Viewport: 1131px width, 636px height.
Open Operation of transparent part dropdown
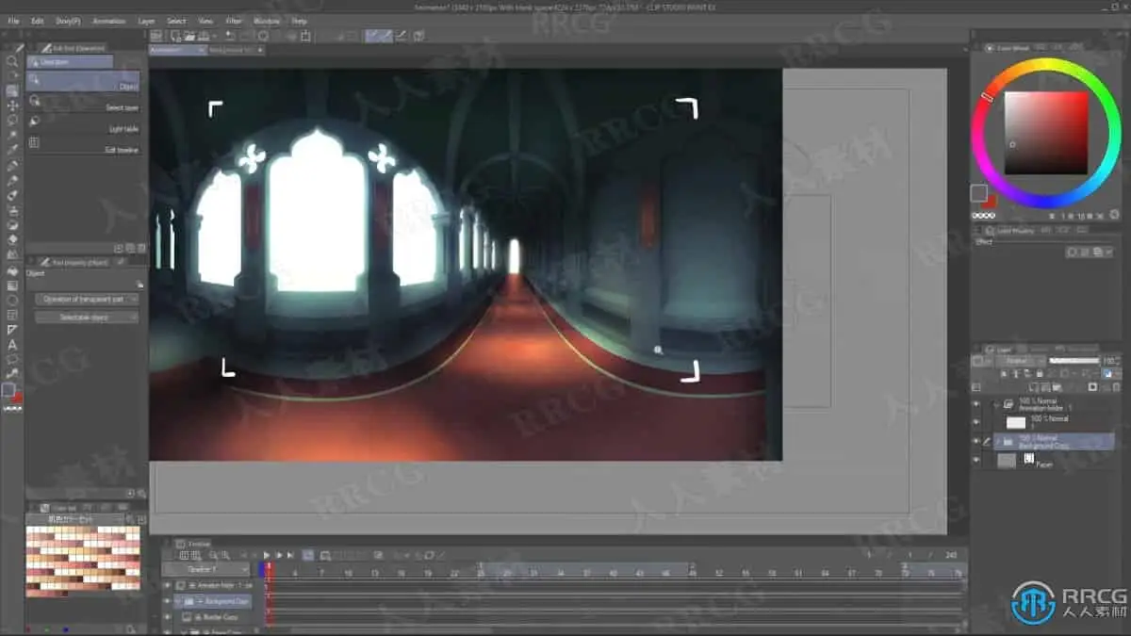click(87, 299)
